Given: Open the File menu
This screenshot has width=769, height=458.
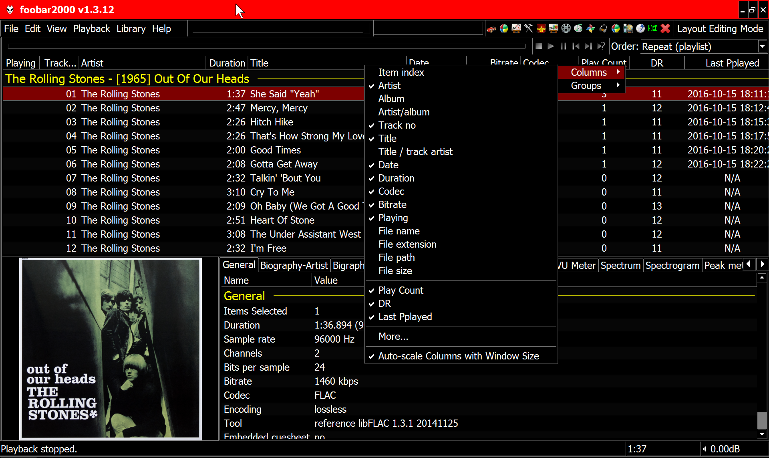Looking at the screenshot, I should pyautogui.click(x=11, y=28).
